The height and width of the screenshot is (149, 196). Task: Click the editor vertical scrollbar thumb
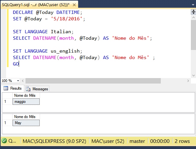193,35
